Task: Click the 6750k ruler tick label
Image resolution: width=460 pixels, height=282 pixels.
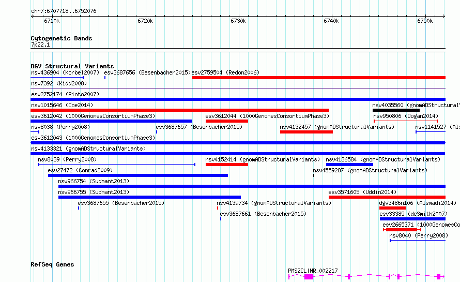Action: pos(425,21)
